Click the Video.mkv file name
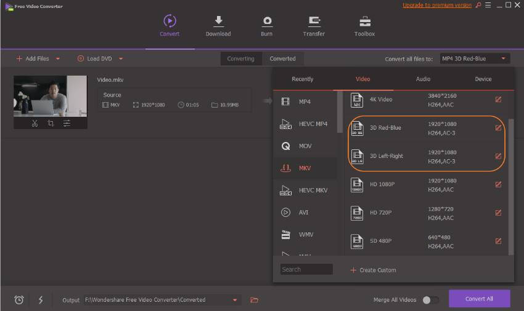The height and width of the screenshot is (311, 524). pyautogui.click(x=110, y=80)
